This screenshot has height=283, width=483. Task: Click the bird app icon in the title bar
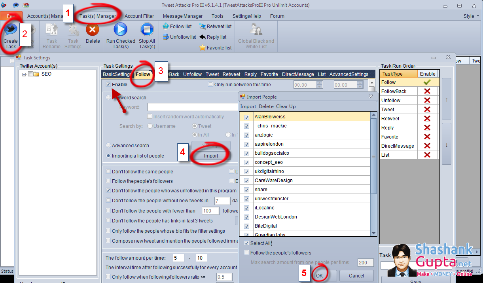(x=4, y=5)
